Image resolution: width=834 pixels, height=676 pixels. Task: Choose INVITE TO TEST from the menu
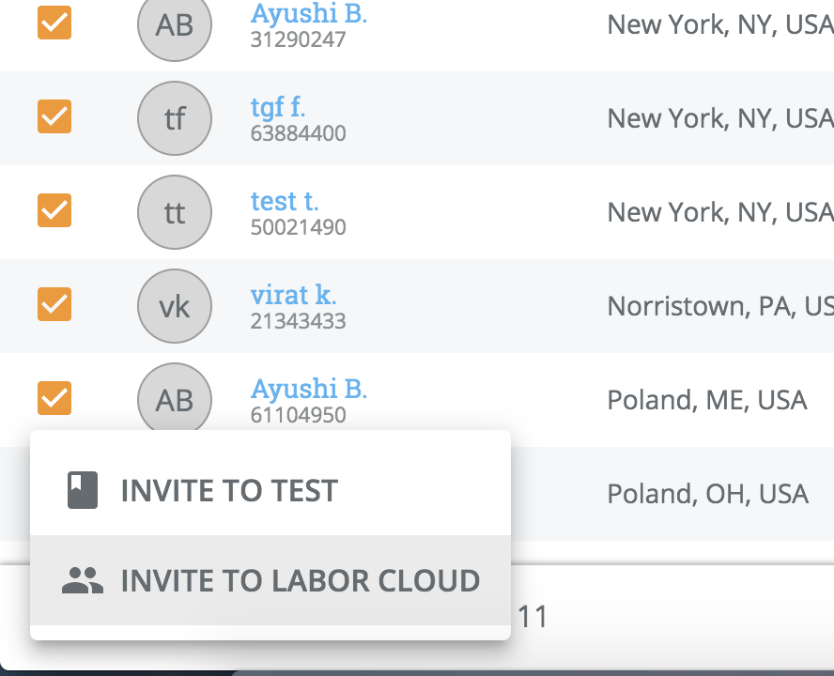(x=228, y=490)
